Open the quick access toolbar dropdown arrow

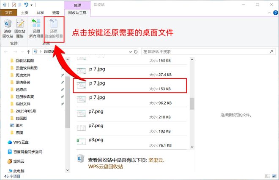pos(32,5)
